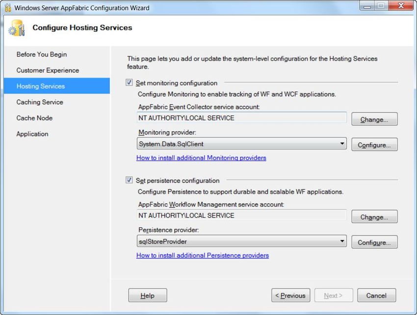Toggle Set monitoring configuration checkbox
417x315 pixels.
(x=129, y=83)
